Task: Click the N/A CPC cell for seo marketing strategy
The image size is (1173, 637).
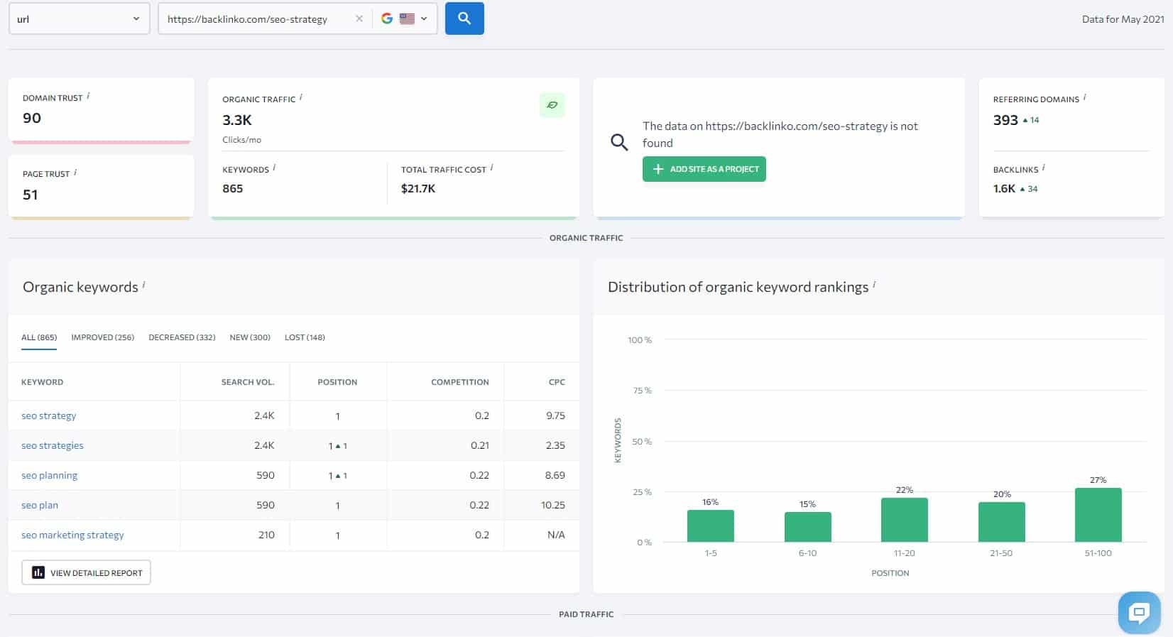Action: [556, 535]
